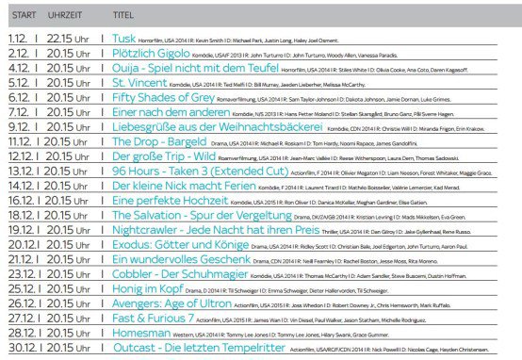This screenshot has height=360, width=522.
Task: Click the Avengers details naming Joss Whedon
Action: [x=342, y=305]
